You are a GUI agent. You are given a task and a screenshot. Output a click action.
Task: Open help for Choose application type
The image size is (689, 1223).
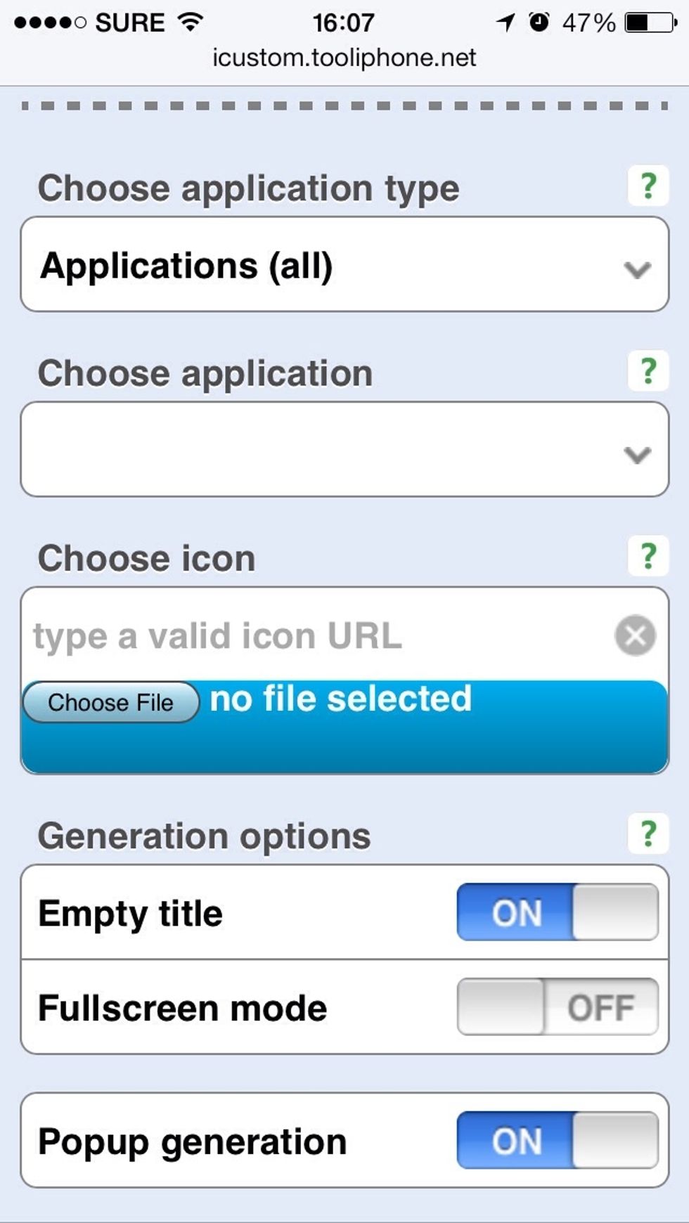point(648,186)
